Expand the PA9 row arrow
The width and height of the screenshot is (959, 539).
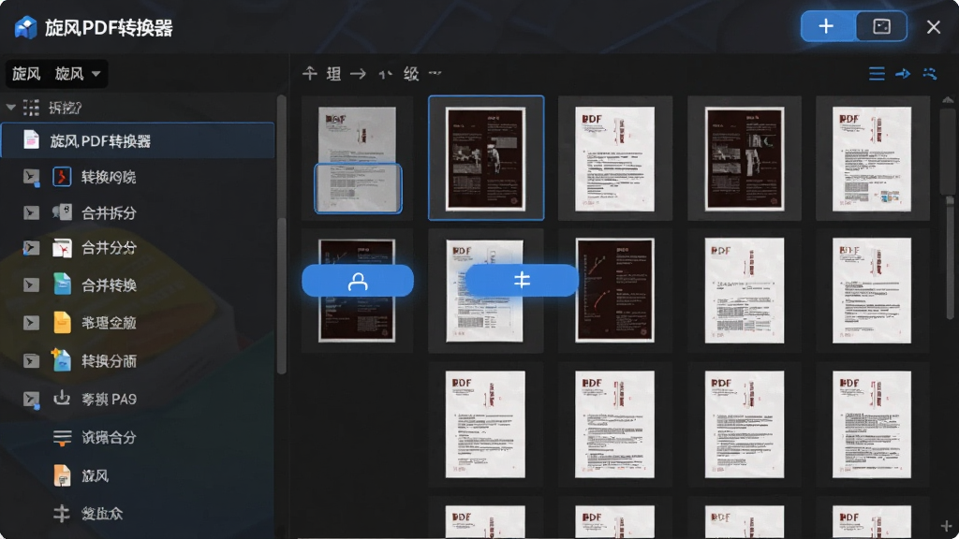[x=31, y=399]
